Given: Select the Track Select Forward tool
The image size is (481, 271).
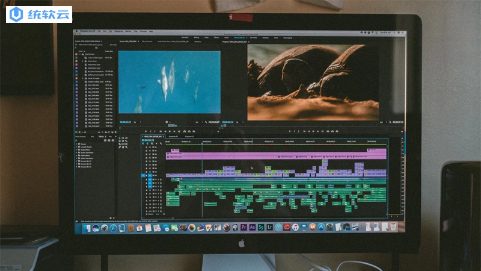Looking at the screenshot, I should (123, 139).
